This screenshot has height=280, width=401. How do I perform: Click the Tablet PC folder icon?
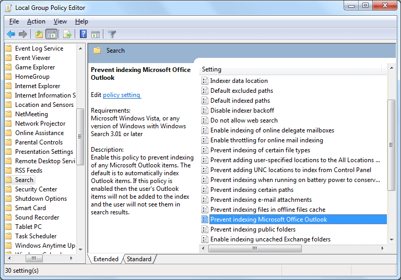(x=9, y=227)
